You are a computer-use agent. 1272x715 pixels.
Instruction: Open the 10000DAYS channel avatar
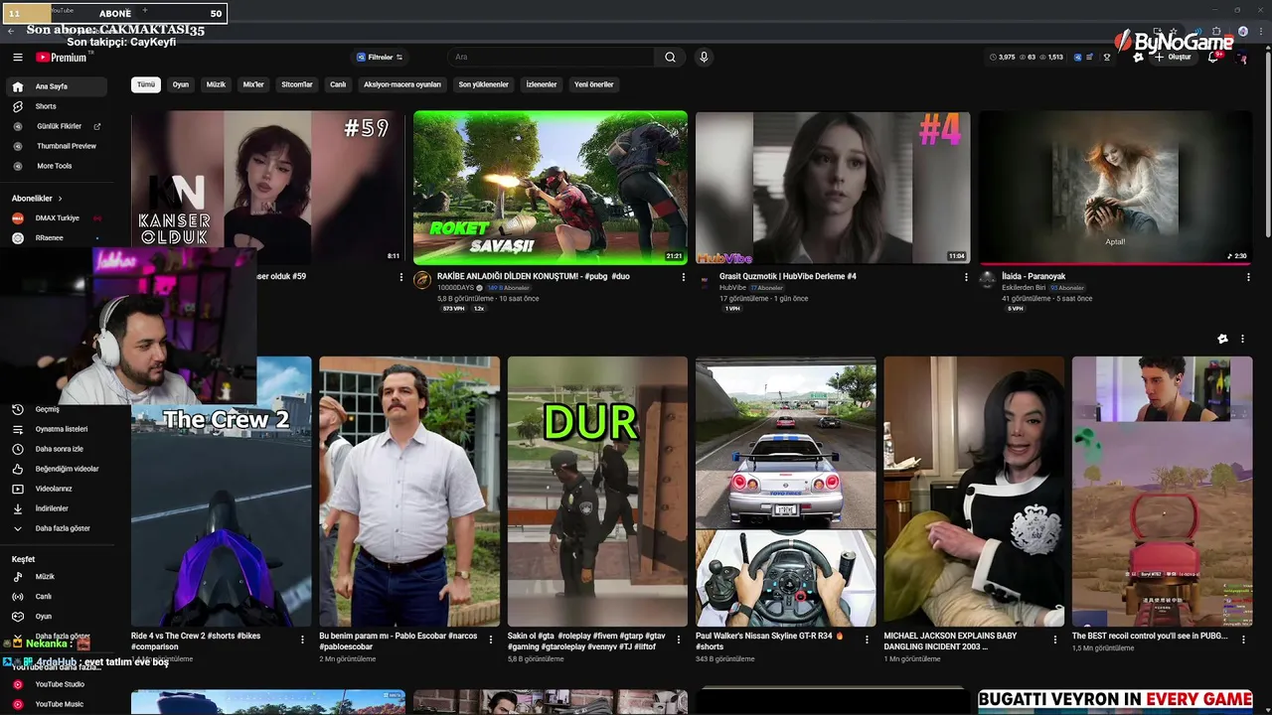[422, 280]
